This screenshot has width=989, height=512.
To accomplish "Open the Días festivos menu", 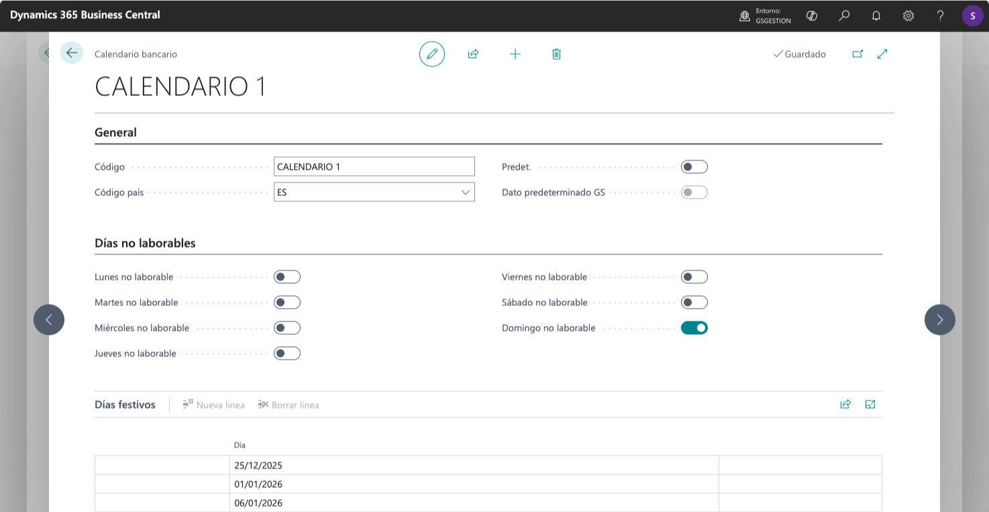I will coord(125,405).
